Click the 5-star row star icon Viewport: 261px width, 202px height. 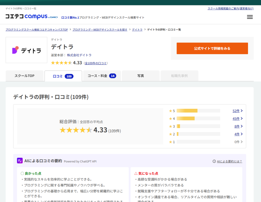pos(171,111)
